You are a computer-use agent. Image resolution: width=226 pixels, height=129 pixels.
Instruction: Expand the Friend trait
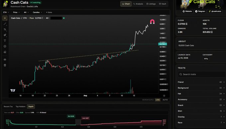pos(201,82)
